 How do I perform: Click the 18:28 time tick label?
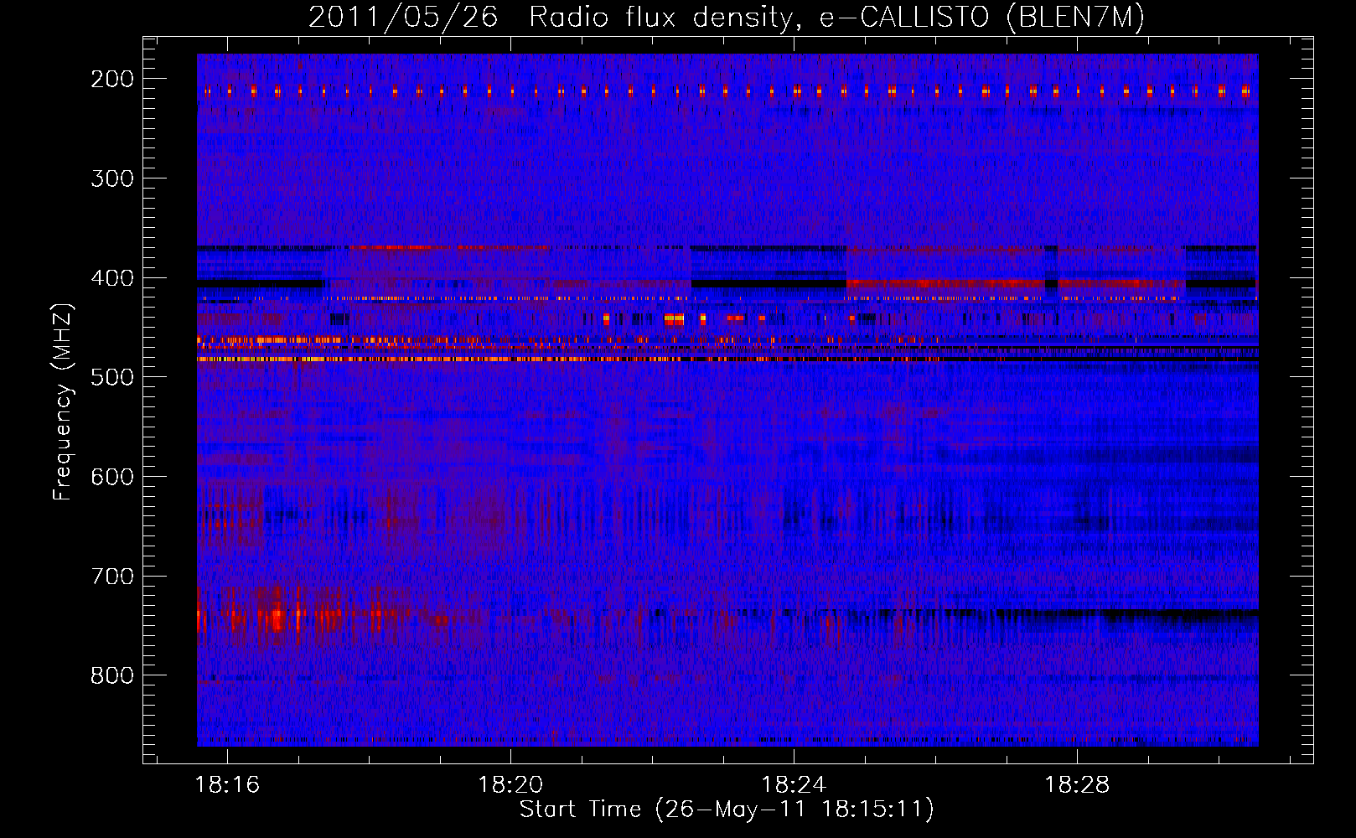click(x=1076, y=785)
